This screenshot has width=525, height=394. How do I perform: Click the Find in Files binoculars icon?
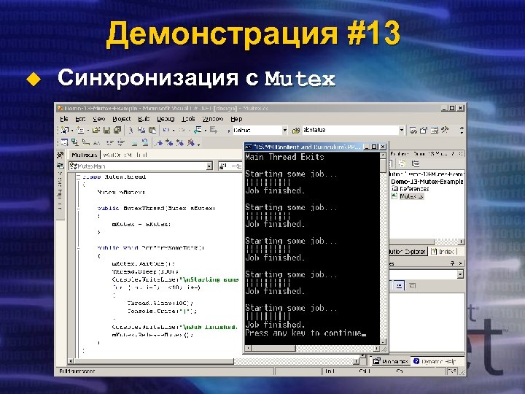click(x=295, y=131)
